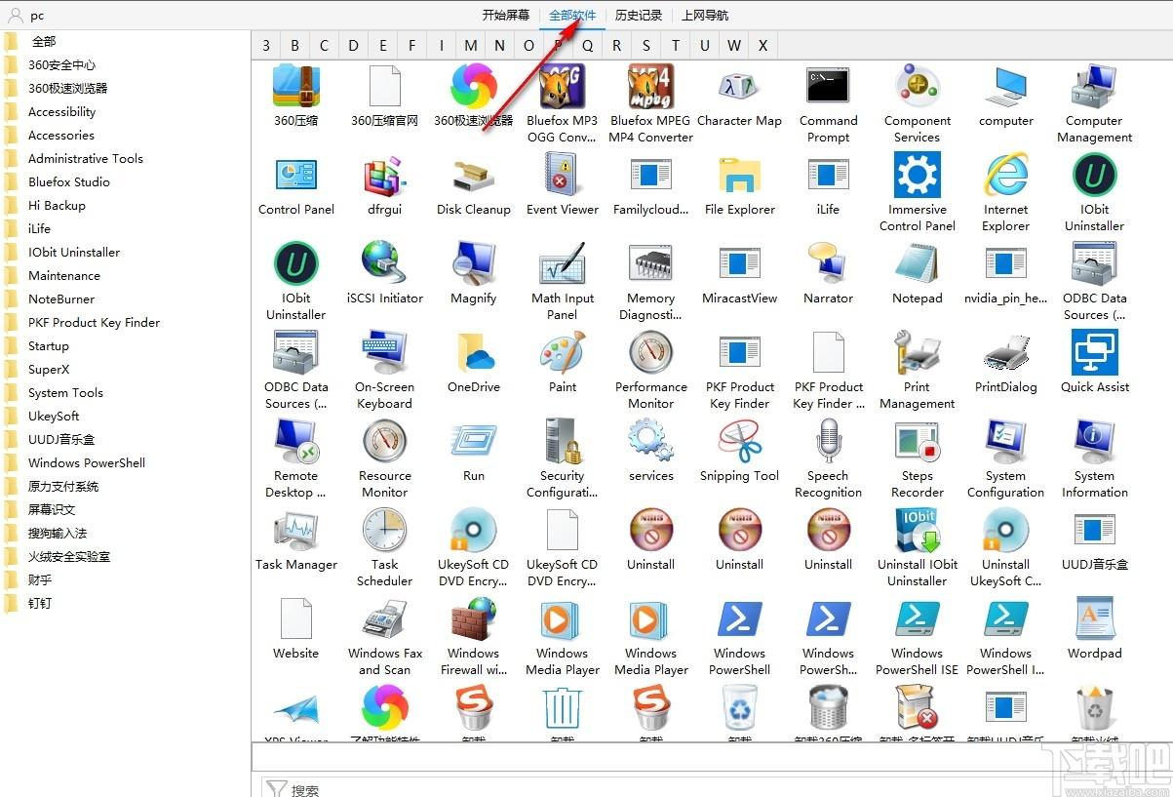
Task: Open Control Panel icon
Action: coord(296,176)
